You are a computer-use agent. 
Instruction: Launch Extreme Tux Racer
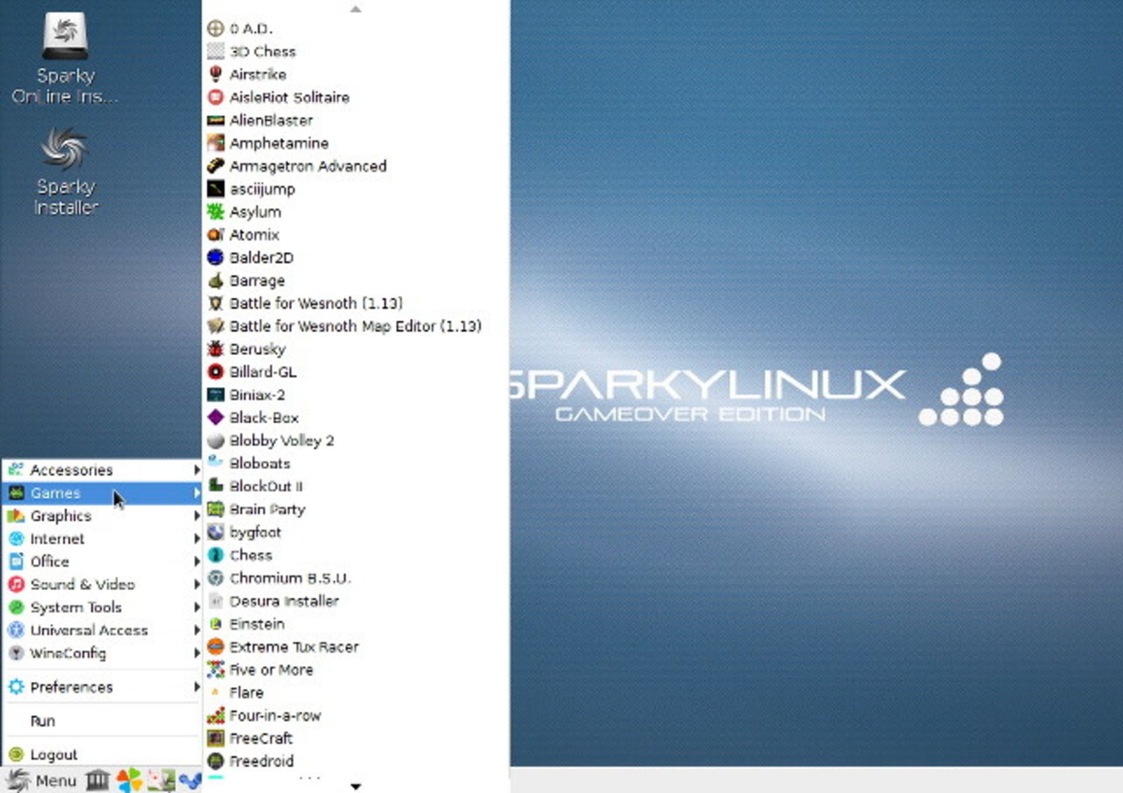tap(294, 647)
